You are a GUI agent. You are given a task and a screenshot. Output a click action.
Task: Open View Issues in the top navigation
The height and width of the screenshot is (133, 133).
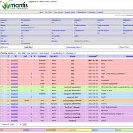[58, 12]
